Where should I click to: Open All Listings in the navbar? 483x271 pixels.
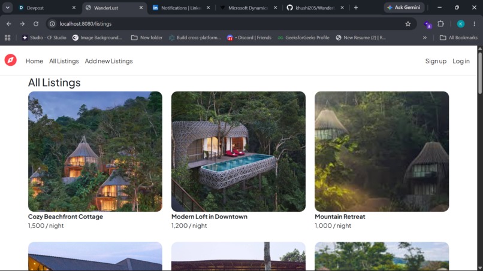(x=64, y=61)
